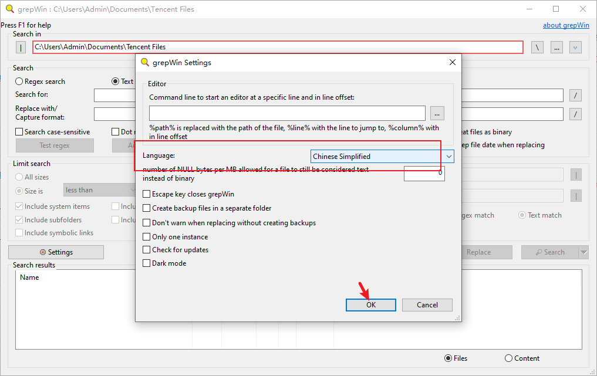Click the editor command line input field
Viewport: 597px width, 376px height.
[287, 113]
